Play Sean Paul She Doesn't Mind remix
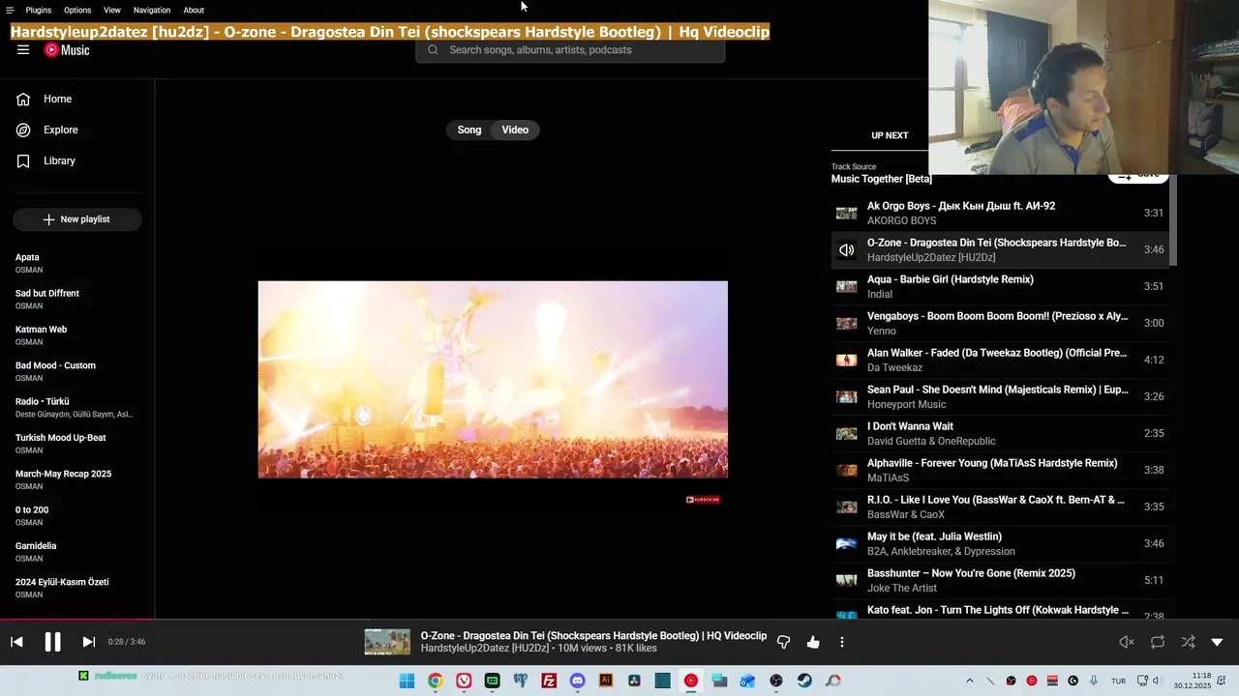 tap(999, 396)
